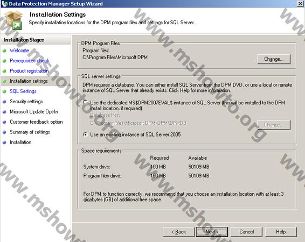305x242 pixels.
Task: Select the dedicated MS$DPM2007EVAL$ instance option
Action: tap(85, 102)
